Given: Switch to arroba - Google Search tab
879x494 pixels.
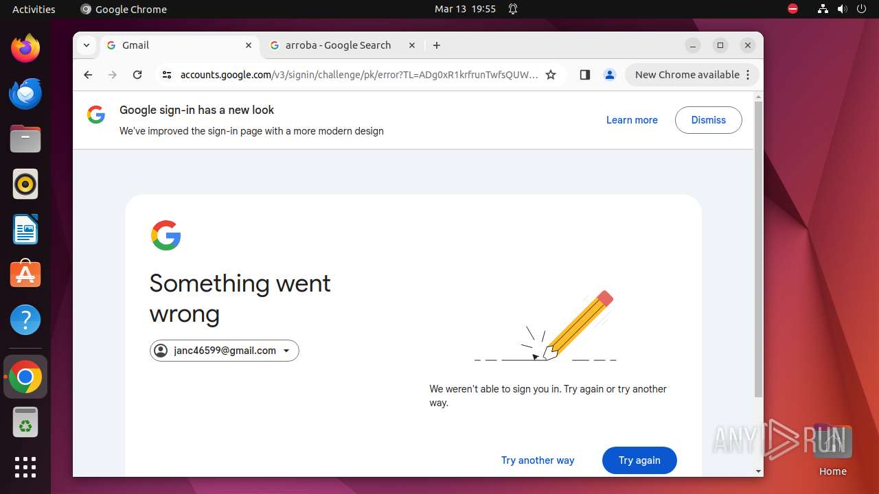Looking at the screenshot, I should pyautogui.click(x=343, y=45).
